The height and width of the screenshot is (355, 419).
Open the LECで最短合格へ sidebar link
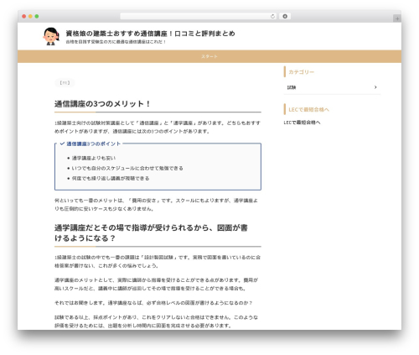click(x=302, y=123)
